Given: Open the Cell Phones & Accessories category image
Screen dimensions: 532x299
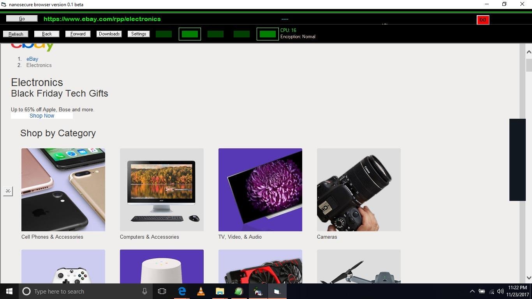Looking at the screenshot, I should coord(63,190).
